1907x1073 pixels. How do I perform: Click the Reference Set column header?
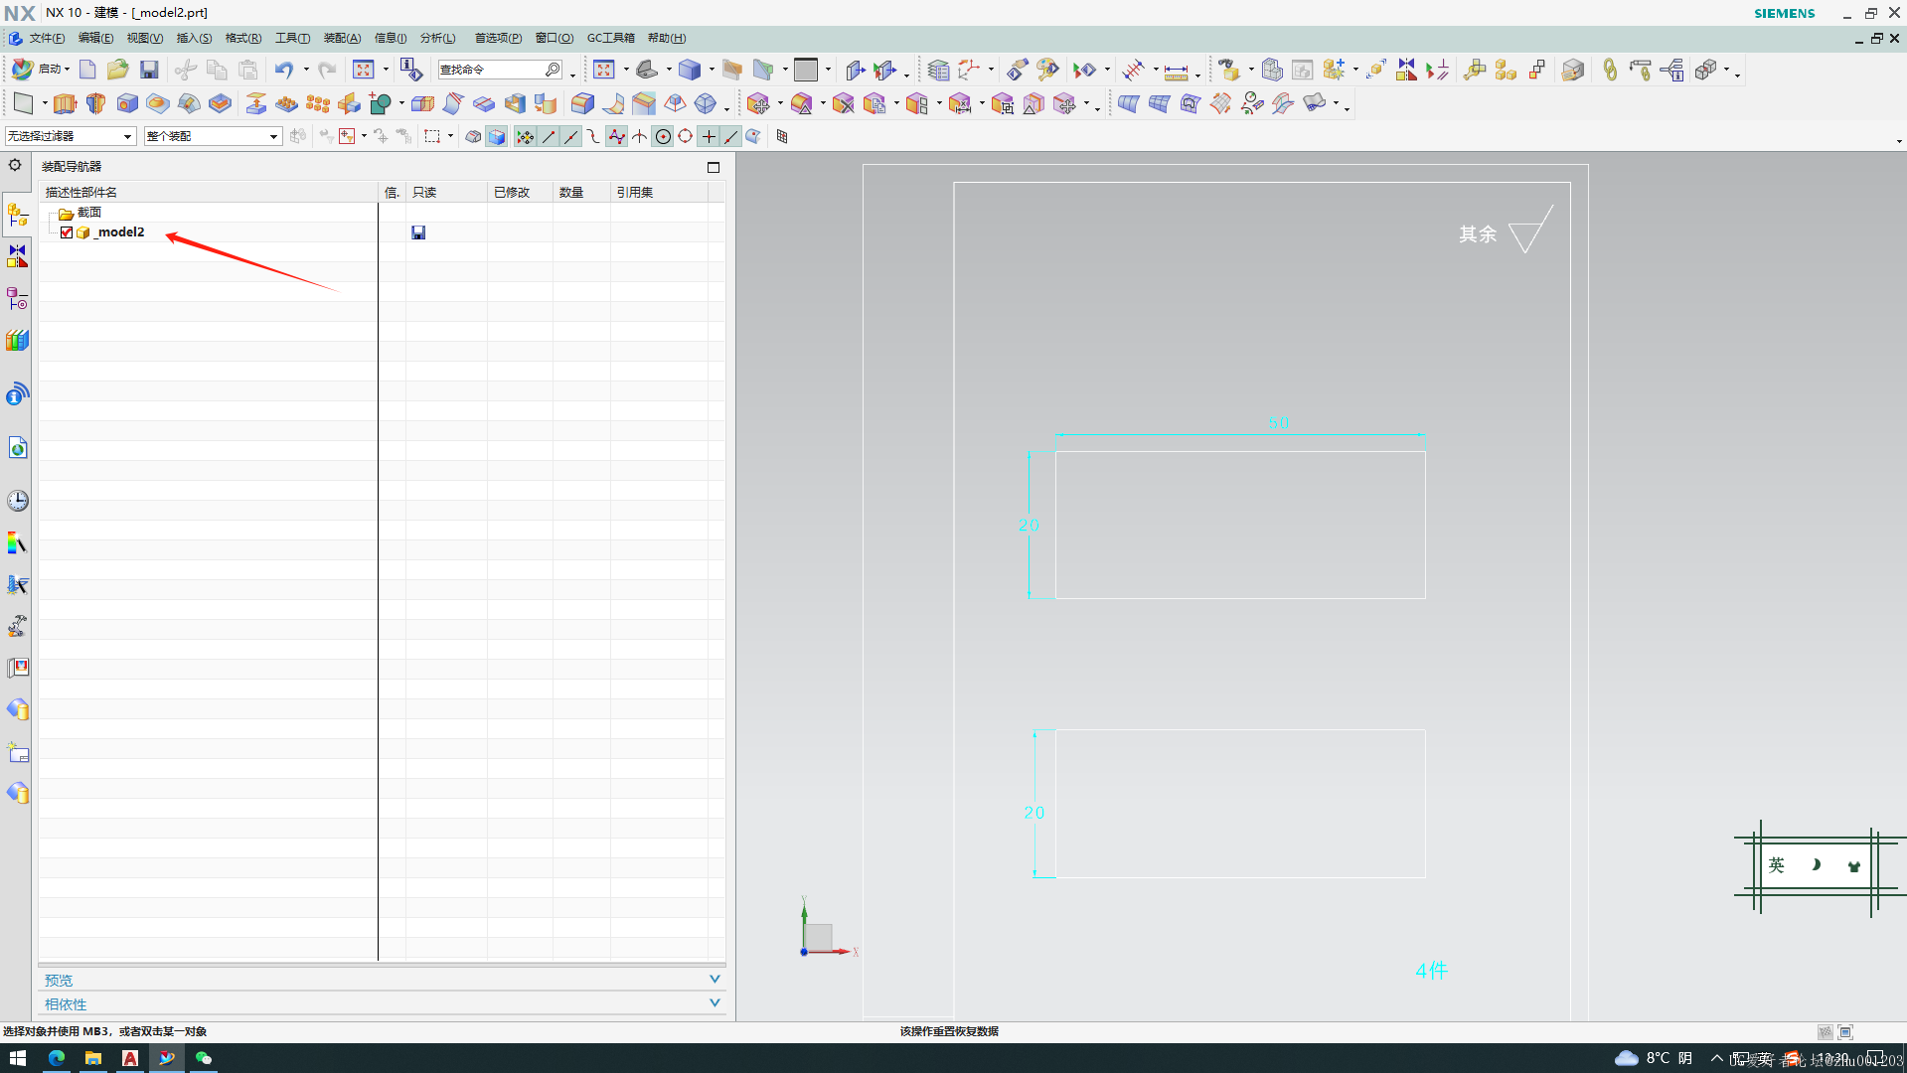coord(659,192)
